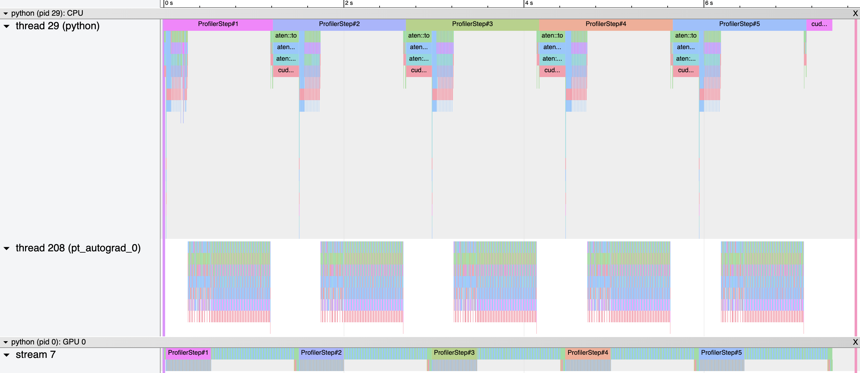
Task: Click the 2 s marker on time ruler
Action: pyautogui.click(x=348, y=3)
